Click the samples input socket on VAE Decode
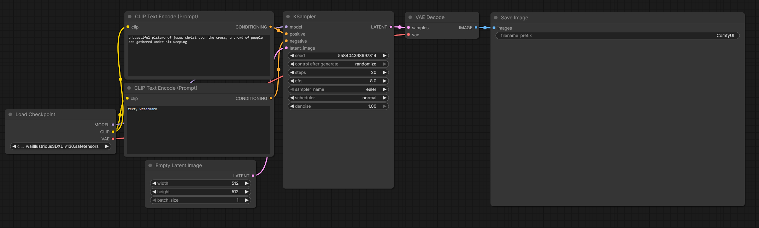The width and height of the screenshot is (759, 228). [408, 27]
